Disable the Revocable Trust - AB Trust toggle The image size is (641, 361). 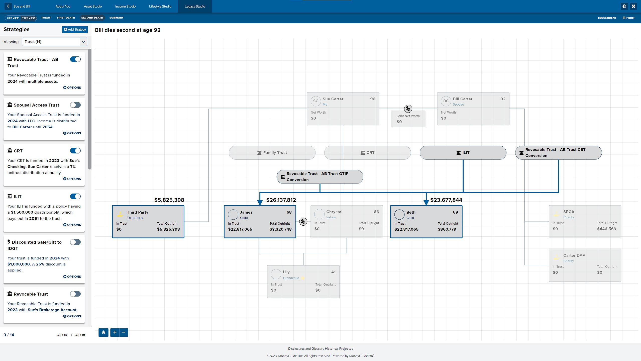(75, 59)
